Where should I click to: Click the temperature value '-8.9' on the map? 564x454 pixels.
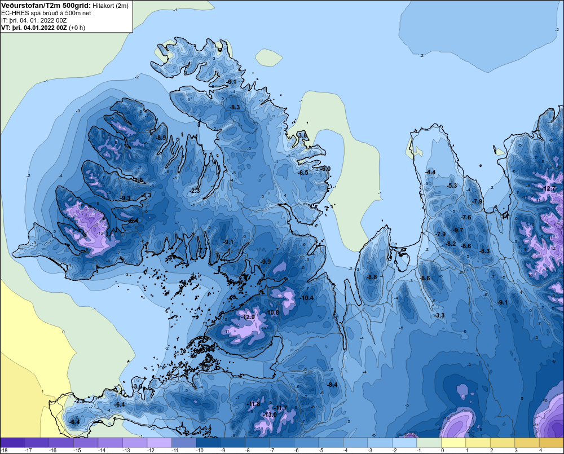(x=161, y=138)
